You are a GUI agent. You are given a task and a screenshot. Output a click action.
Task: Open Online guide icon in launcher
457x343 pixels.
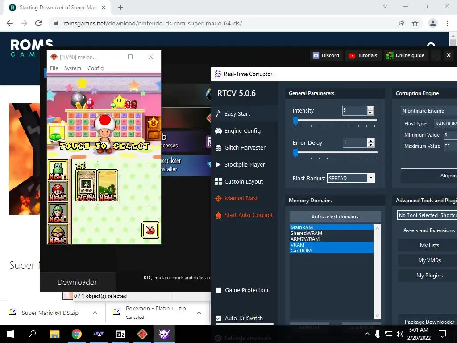390,55
